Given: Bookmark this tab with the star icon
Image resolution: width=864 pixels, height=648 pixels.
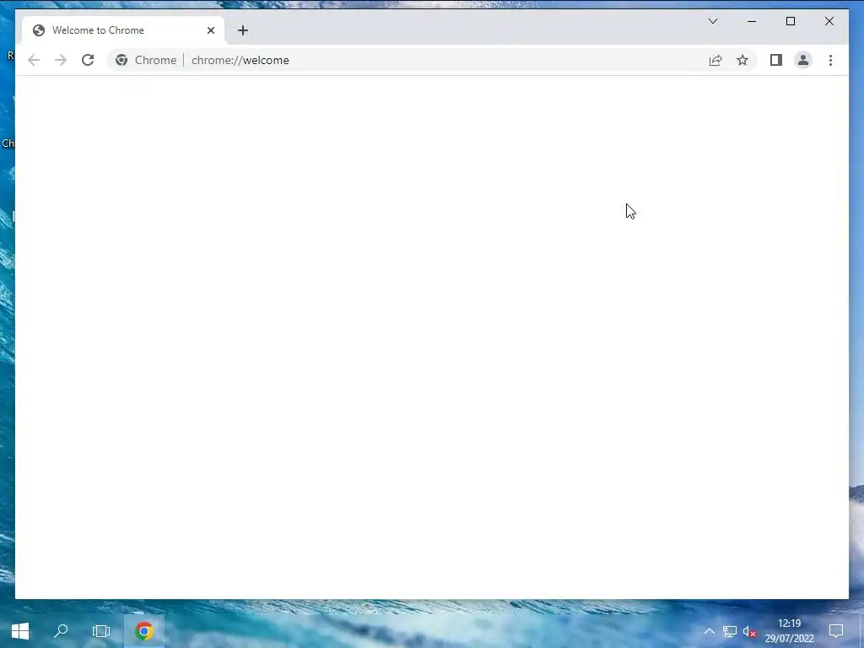Looking at the screenshot, I should [742, 60].
